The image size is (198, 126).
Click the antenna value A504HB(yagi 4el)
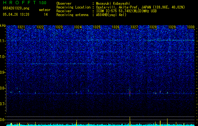point(111,15)
